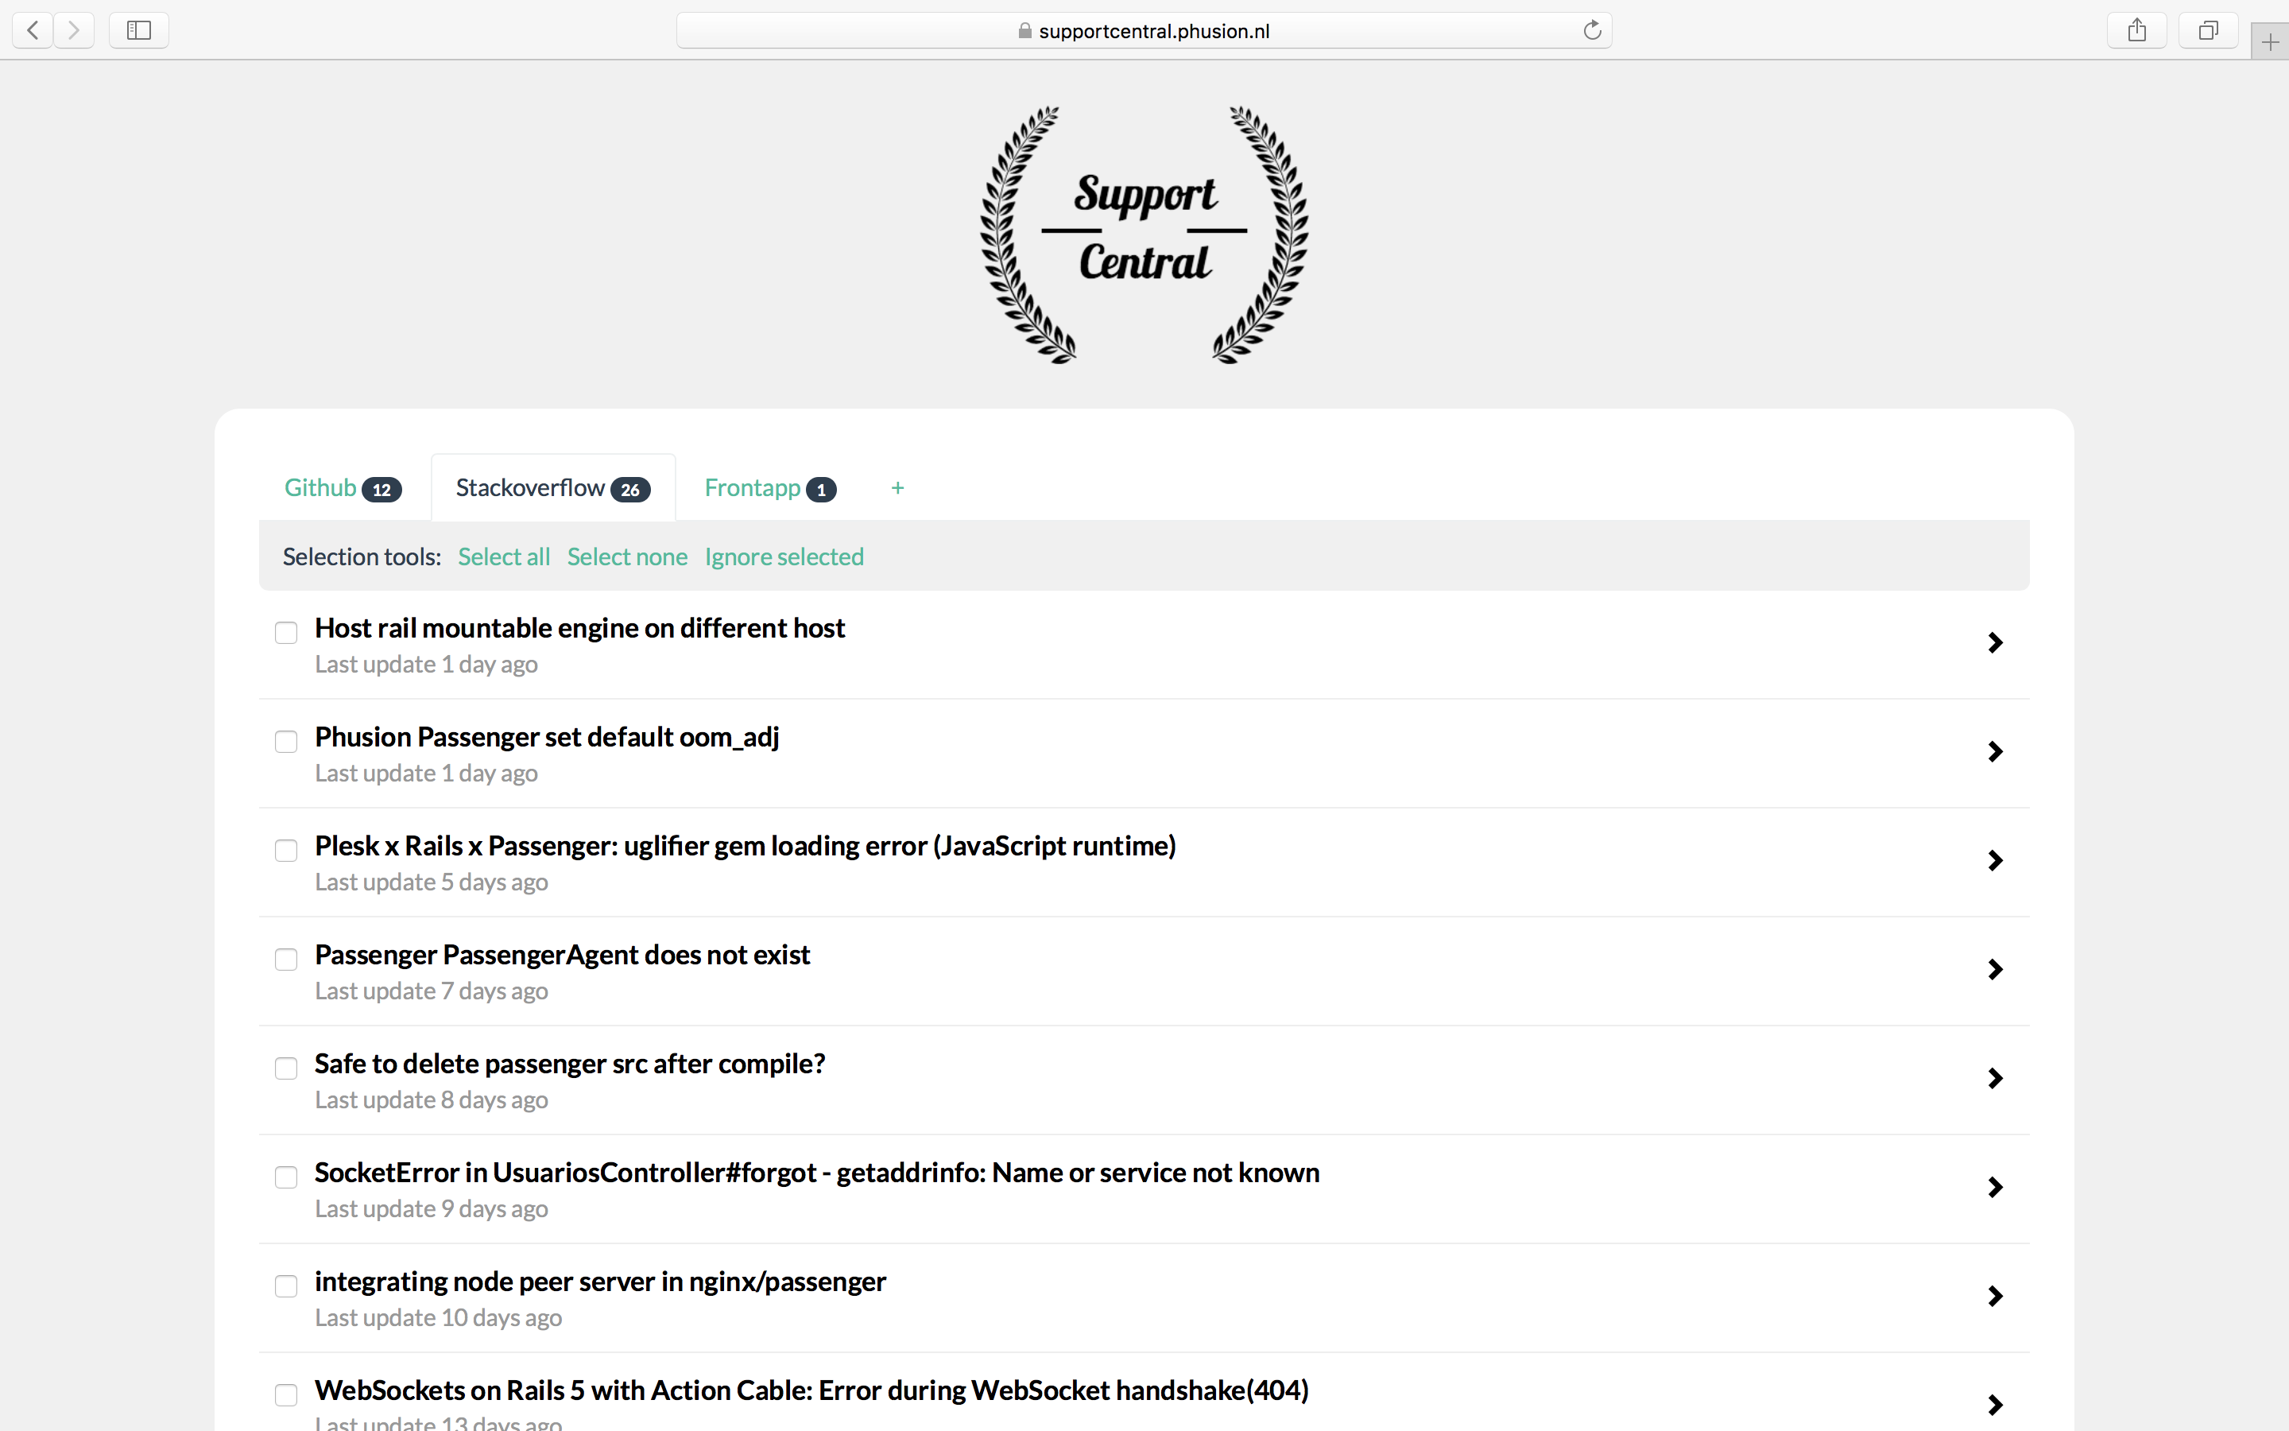Switch to the Github tab
This screenshot has width=2289, height=1431.
[343, 487]
